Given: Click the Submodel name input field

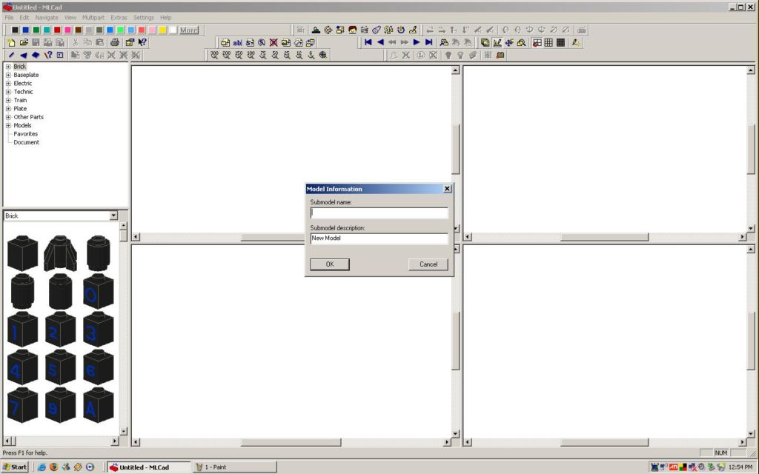Looking at the screenshot, I should 379,213.
